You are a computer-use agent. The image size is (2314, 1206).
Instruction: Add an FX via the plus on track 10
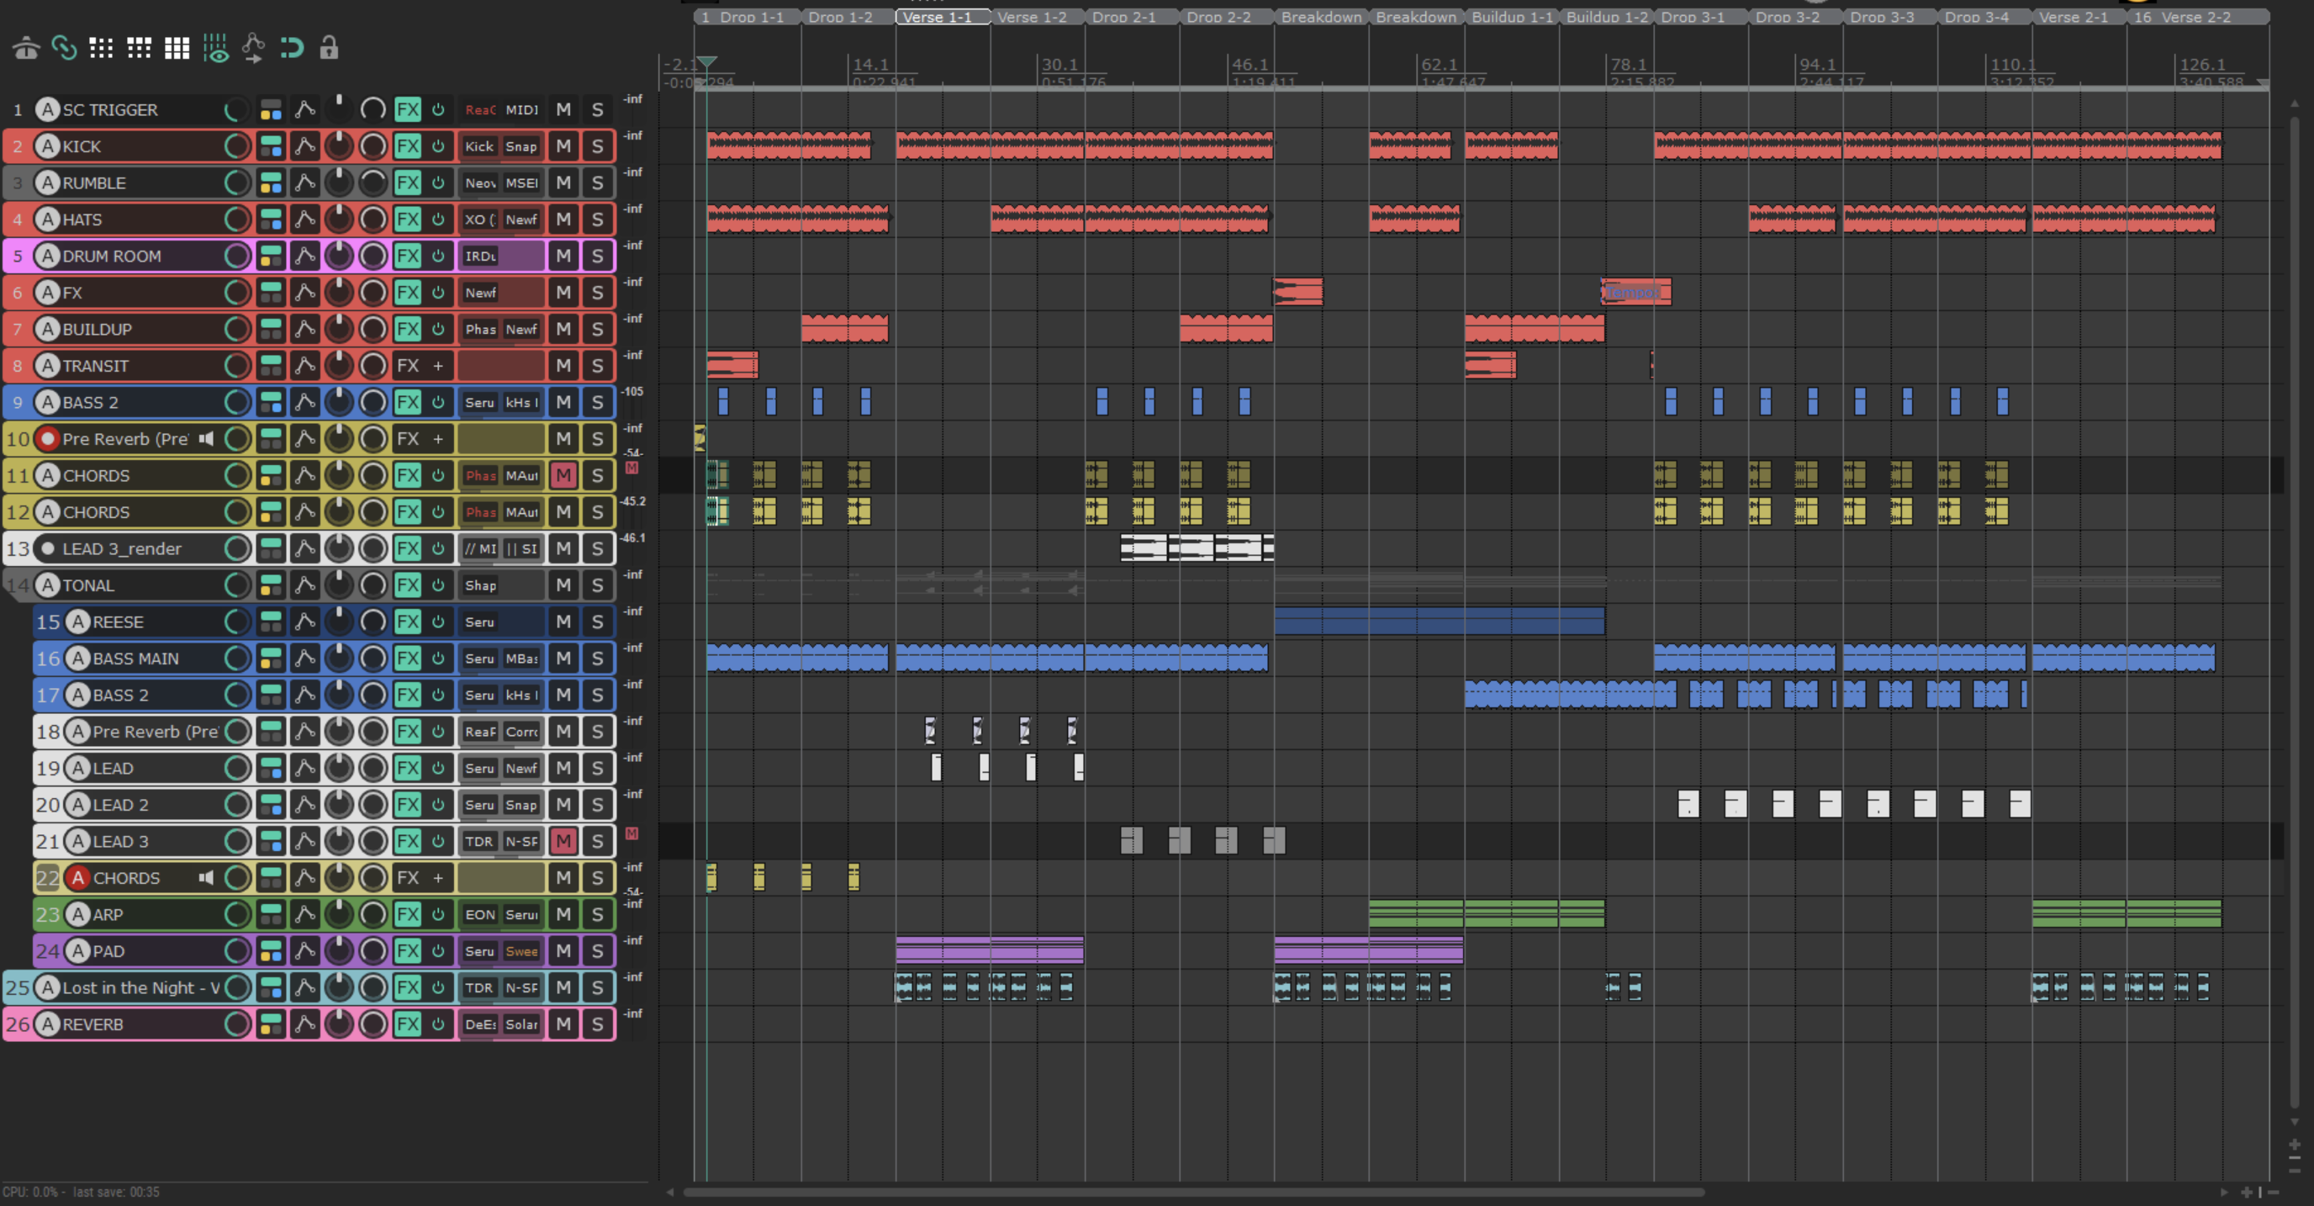pyautogui.click(x=438, y=440)
